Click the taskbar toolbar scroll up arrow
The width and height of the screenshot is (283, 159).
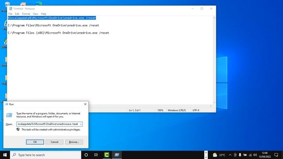206,153
